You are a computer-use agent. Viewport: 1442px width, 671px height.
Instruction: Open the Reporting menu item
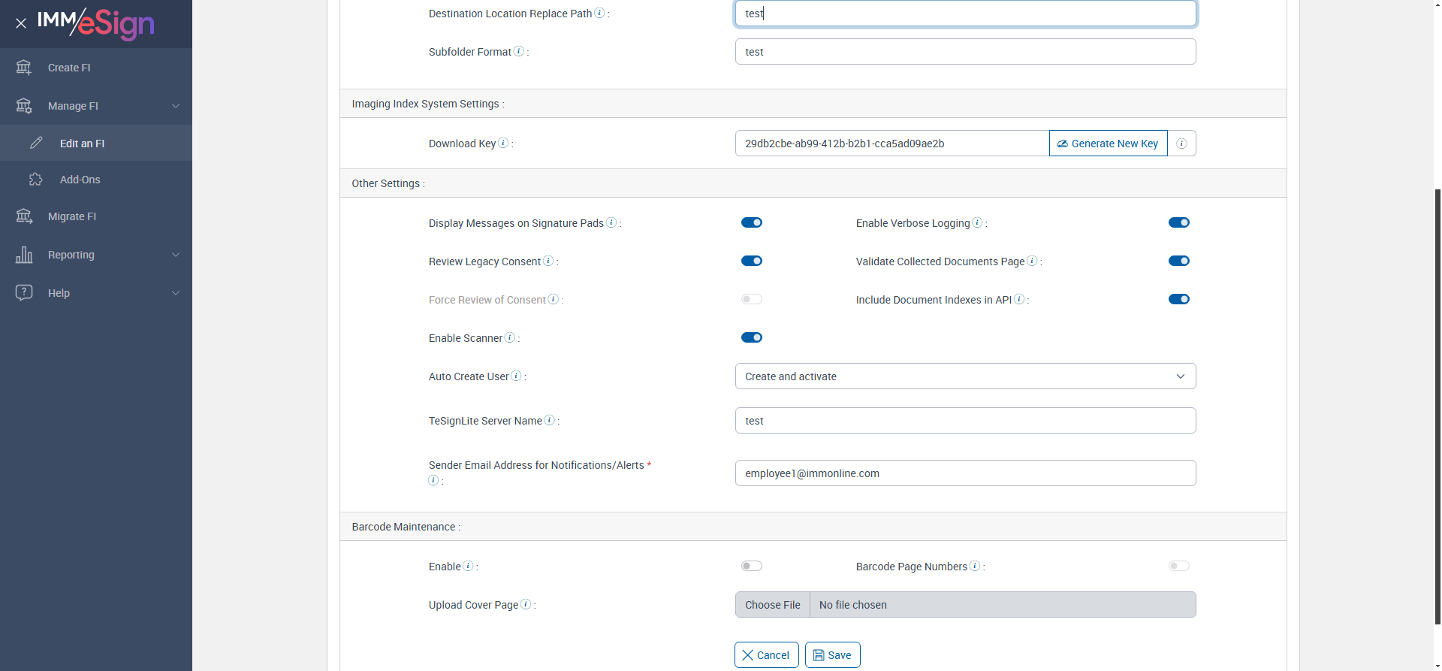click(71, 255)
